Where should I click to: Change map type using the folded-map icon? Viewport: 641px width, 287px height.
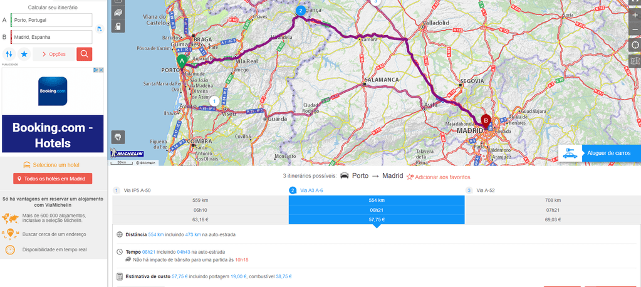coord(635,61)
